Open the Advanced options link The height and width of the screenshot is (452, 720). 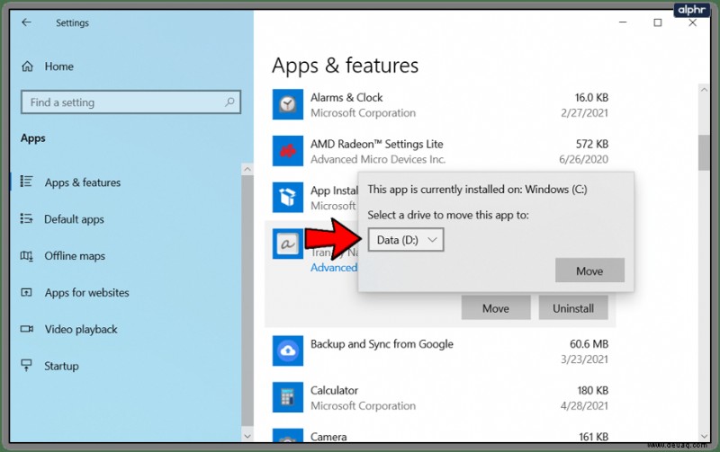coord(334,267)
